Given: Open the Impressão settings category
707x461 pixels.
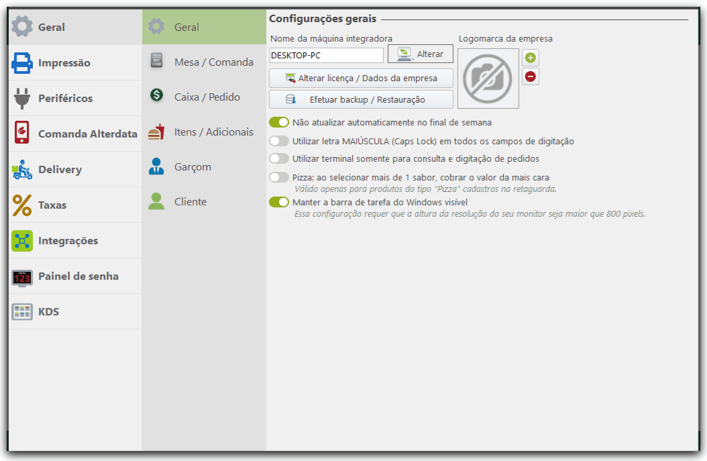Looking at the screenshot, I should [x=75, y=62].
